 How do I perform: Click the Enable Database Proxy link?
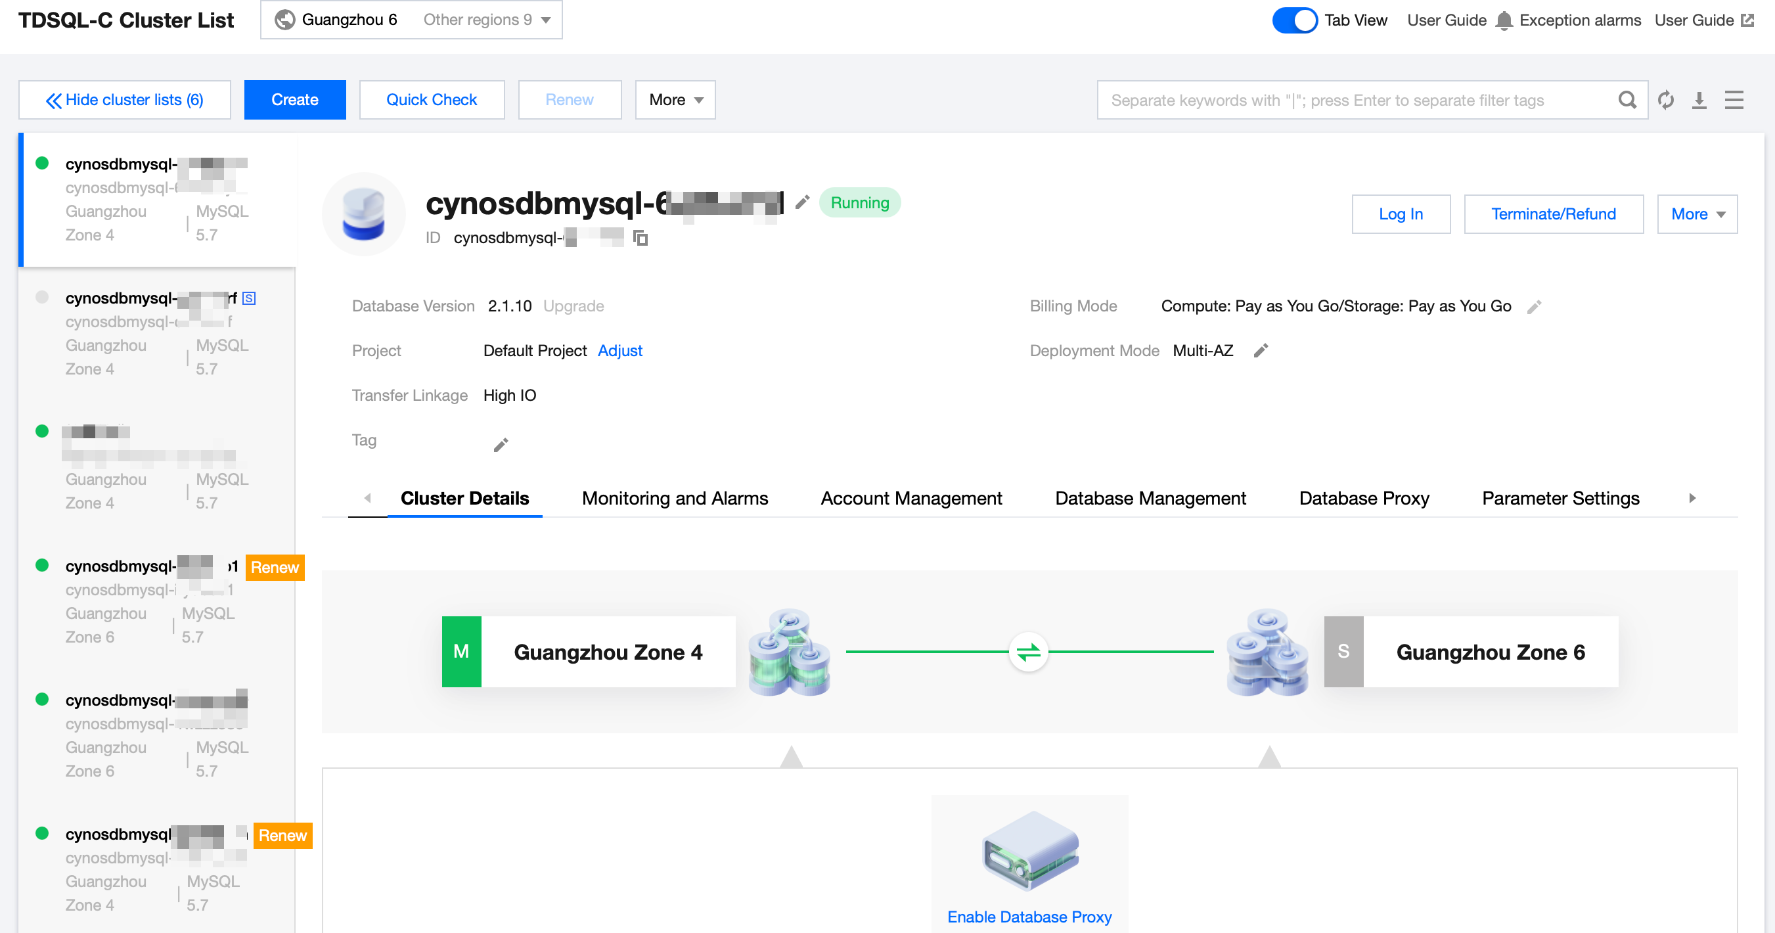point(1029,917)
